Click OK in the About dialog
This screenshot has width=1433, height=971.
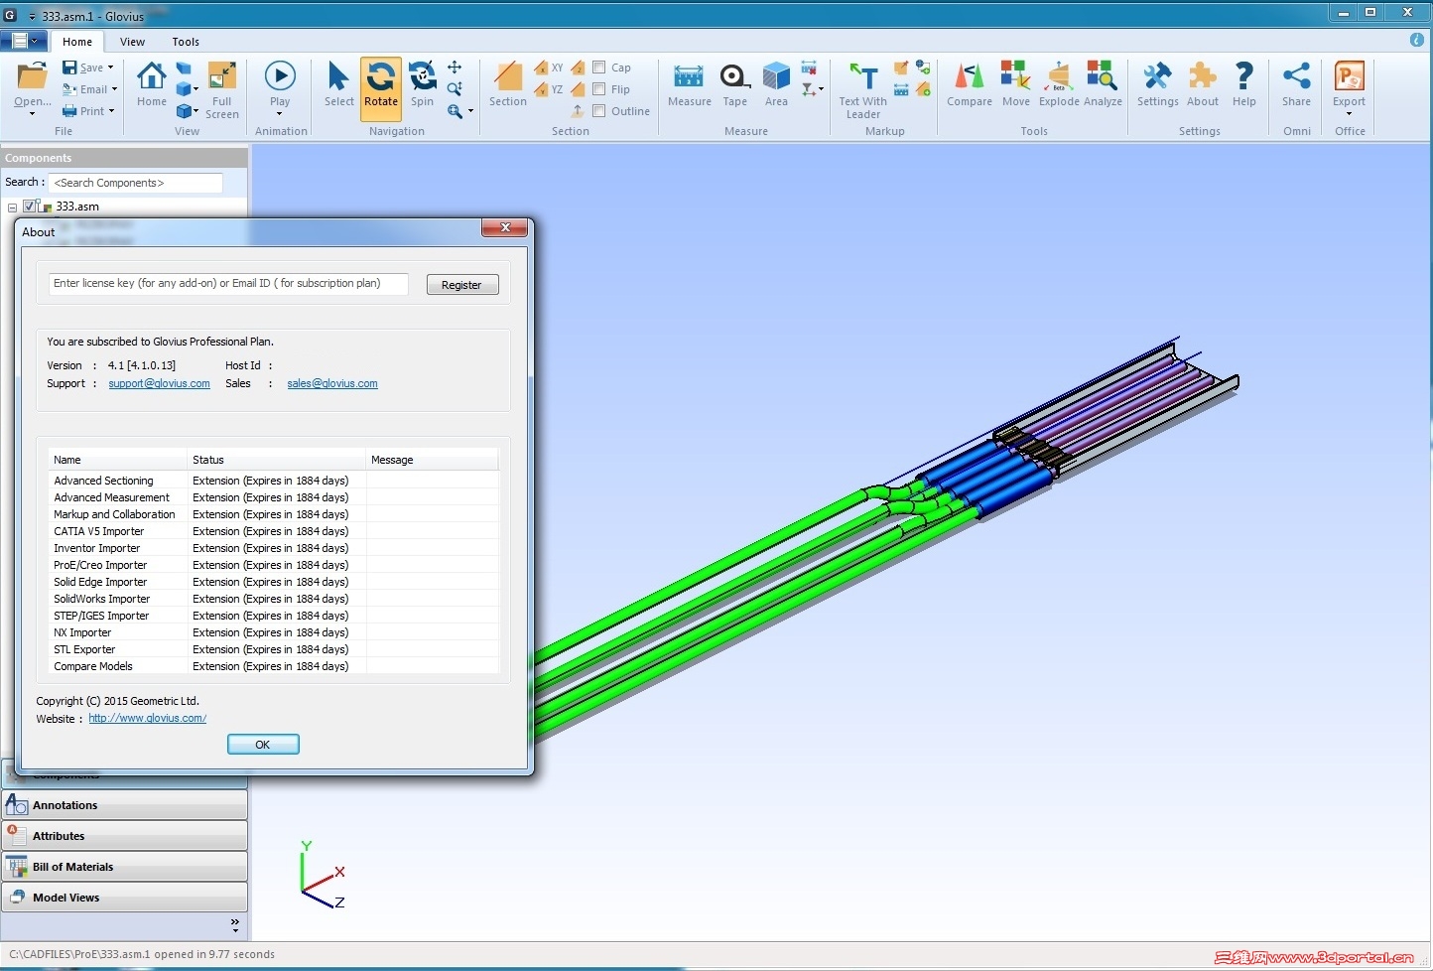tap(263, 745)
